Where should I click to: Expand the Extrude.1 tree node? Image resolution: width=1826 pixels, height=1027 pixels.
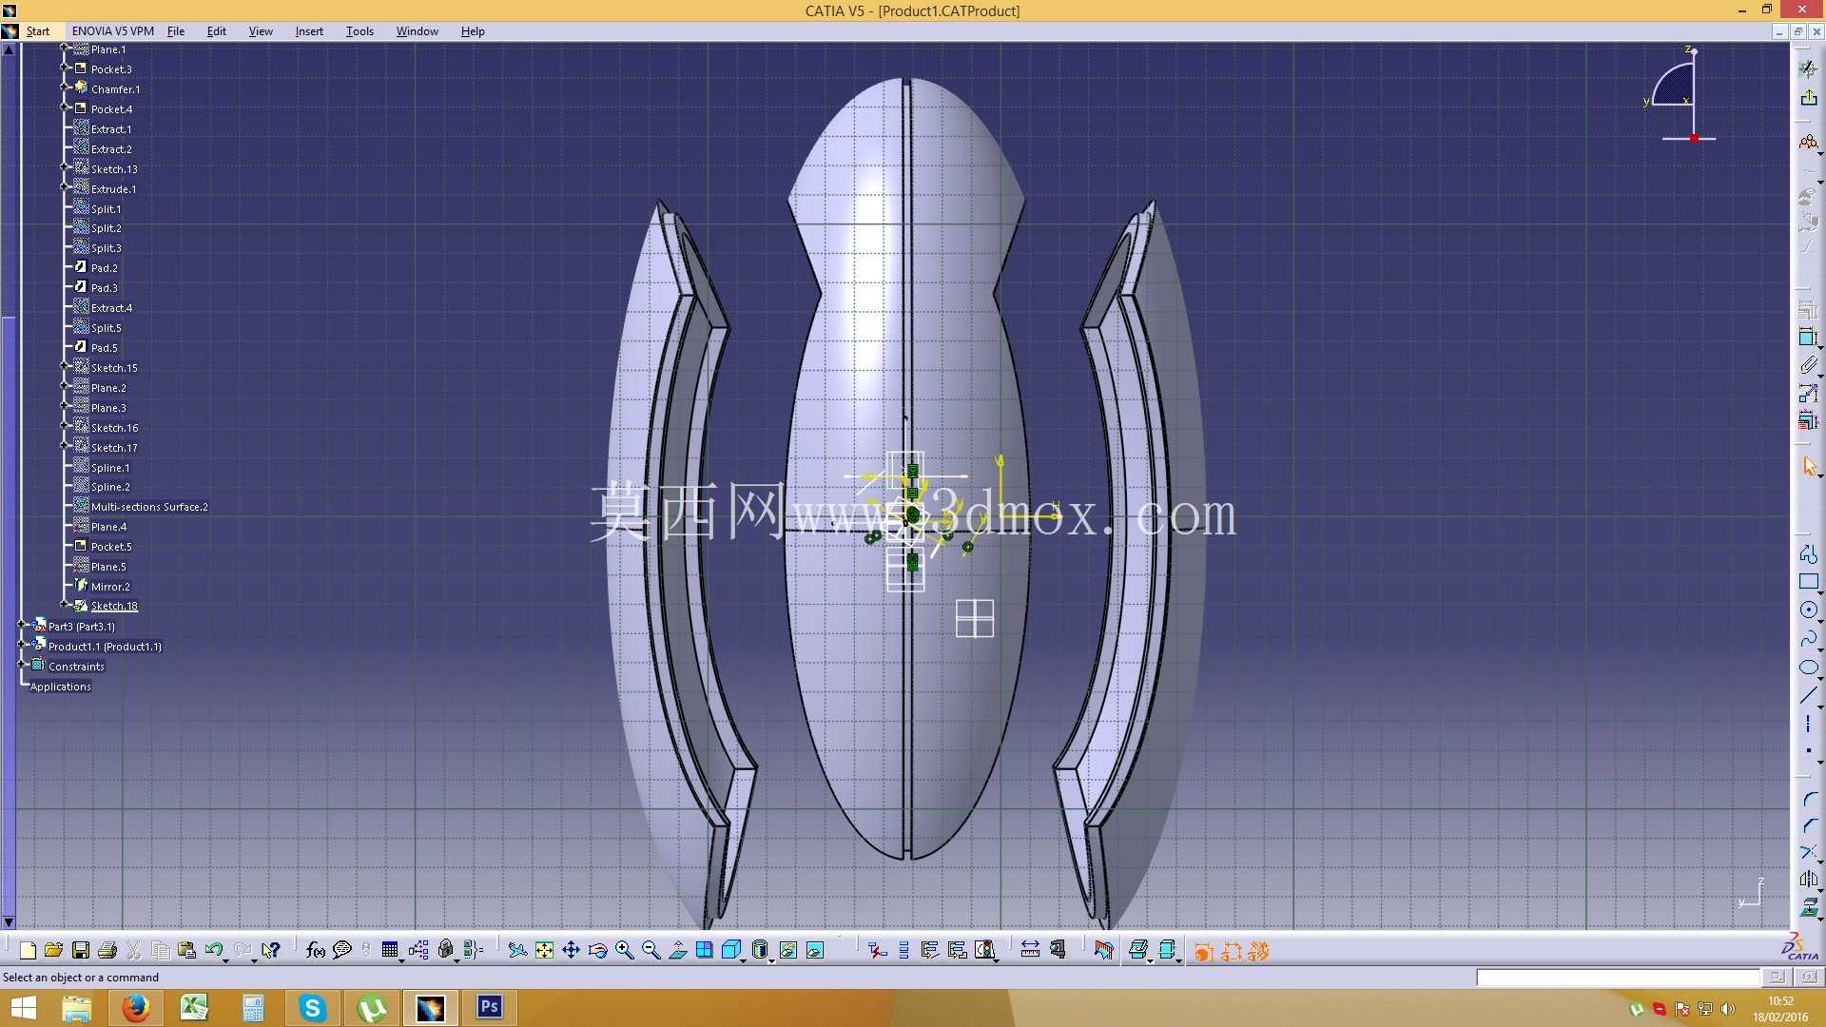(x=64, y=187)
